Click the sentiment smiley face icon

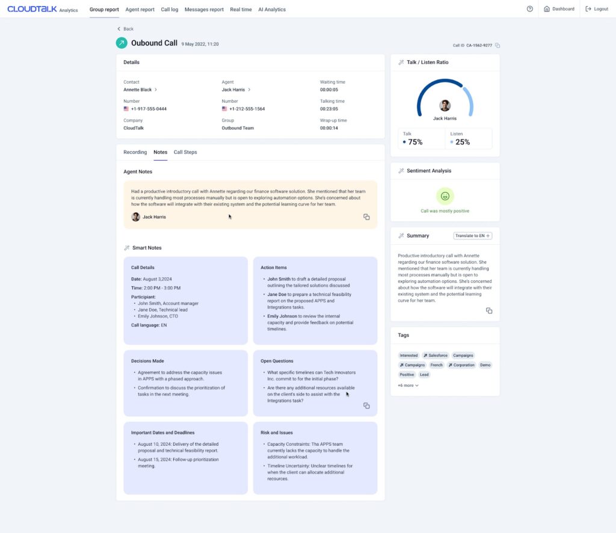click(445, 196)
